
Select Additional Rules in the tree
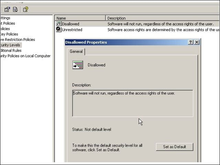coord(11,51)
